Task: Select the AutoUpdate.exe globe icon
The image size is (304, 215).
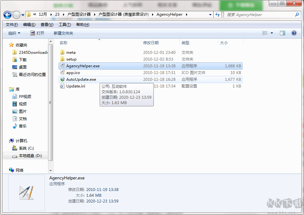Action: tap(62, 79)
